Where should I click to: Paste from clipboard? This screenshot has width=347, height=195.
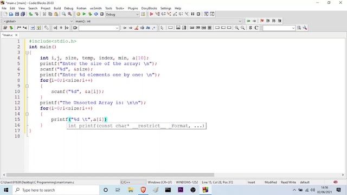tap(56, 14)
